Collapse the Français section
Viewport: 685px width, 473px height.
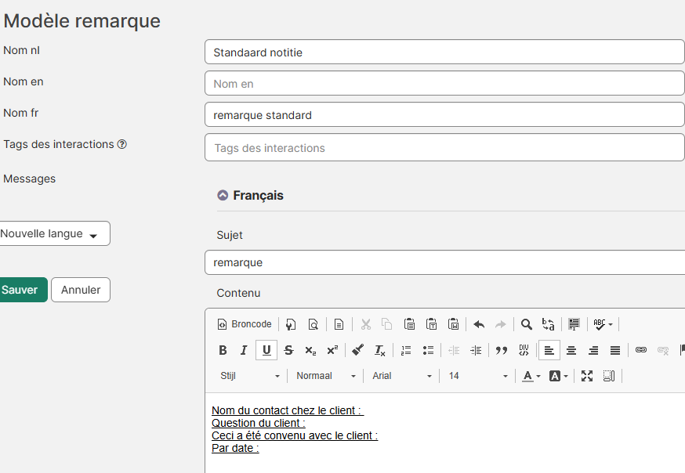coord(223,196)
